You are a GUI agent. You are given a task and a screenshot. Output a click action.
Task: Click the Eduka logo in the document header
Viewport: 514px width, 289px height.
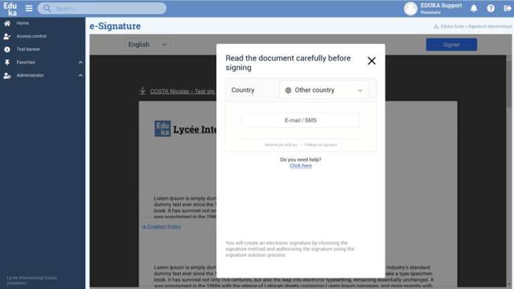click(x=163, y=128)
